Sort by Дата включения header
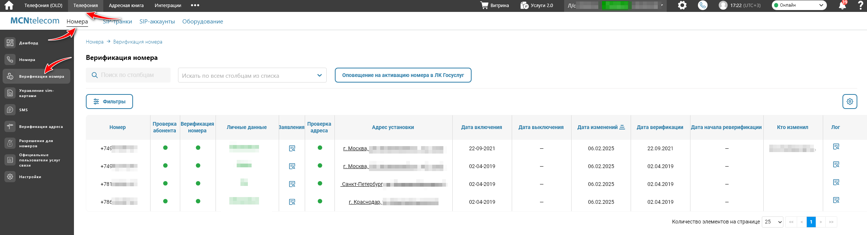This screenshot has height=235, width=867. 482,127
